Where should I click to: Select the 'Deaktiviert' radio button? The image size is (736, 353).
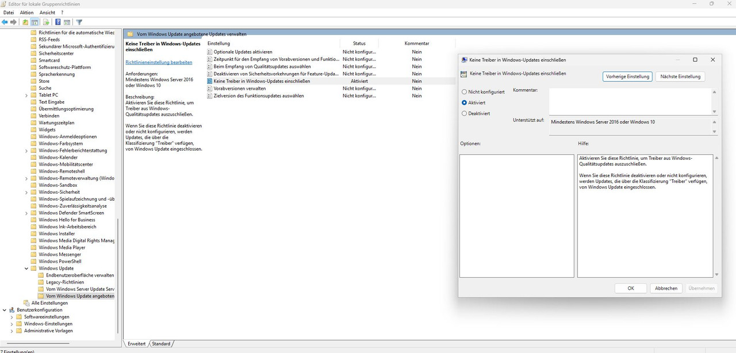click(465, 113)
